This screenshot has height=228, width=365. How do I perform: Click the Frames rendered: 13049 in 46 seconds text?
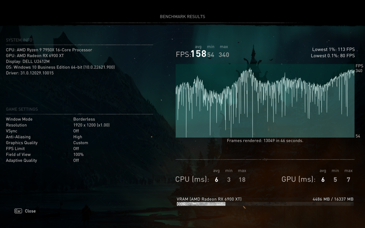[x=265, y=141]
